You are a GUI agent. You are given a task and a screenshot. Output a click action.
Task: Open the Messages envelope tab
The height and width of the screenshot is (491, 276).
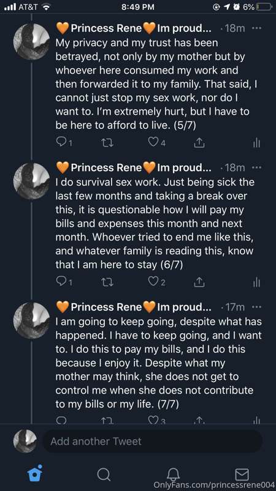242,474
